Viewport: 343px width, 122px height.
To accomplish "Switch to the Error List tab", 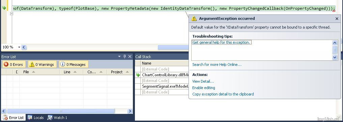I will coord(13,118).
